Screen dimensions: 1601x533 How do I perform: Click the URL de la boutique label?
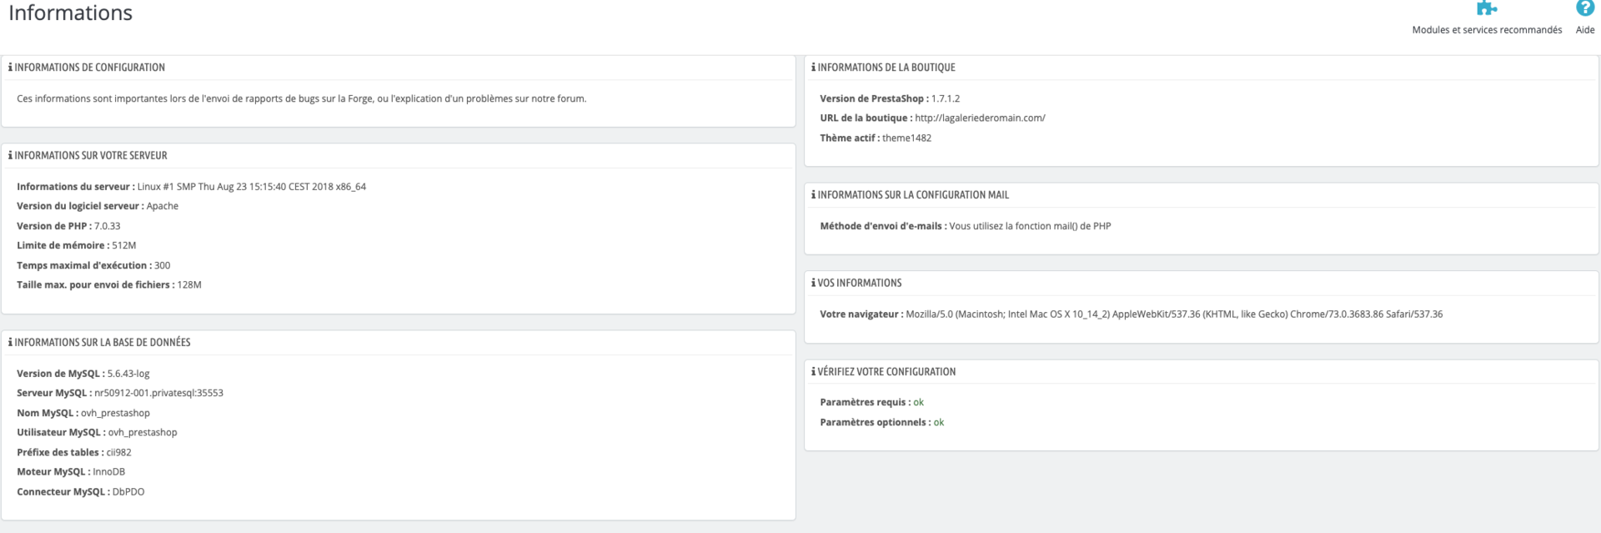[x=866, y=118]
